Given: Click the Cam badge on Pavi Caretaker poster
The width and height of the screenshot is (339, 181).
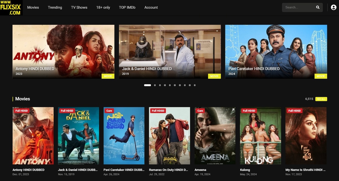Looking at the screenshot, I should point(109,111).
